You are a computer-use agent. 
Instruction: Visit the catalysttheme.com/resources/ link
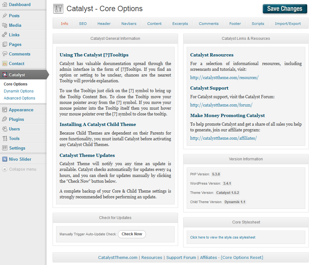pyautogui.click(x=224, y=77)
